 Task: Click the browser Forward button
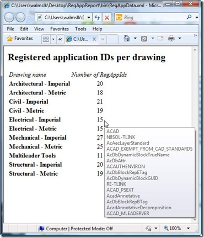[x=20, y=18]
